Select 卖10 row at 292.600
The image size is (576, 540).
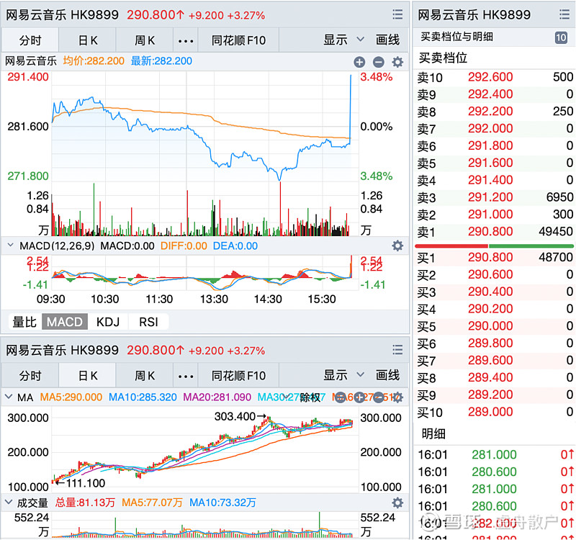495,77
